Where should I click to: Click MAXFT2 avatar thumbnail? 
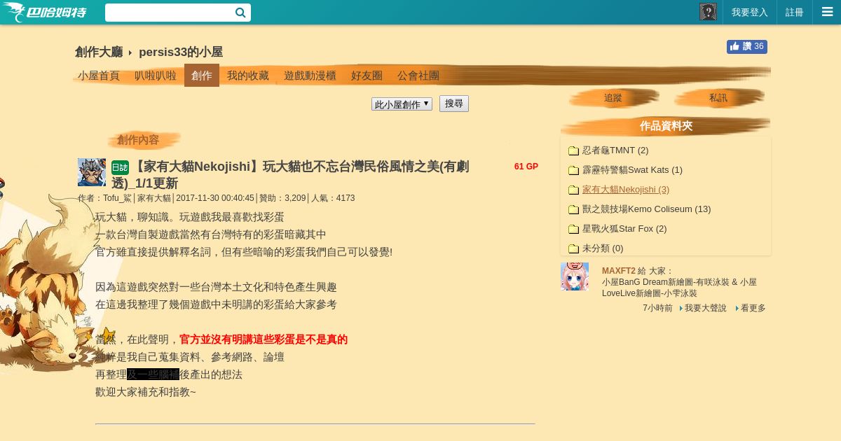[575, 276]
